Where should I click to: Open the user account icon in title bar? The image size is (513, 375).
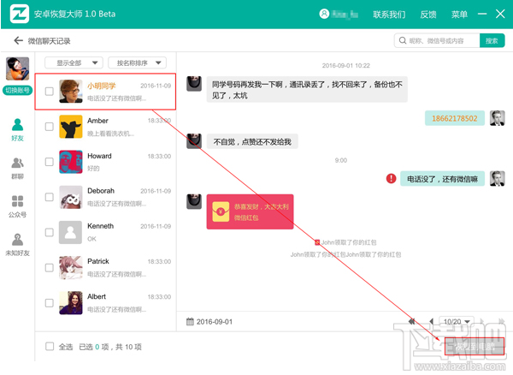pyautogui.click(x=324, y=14)
